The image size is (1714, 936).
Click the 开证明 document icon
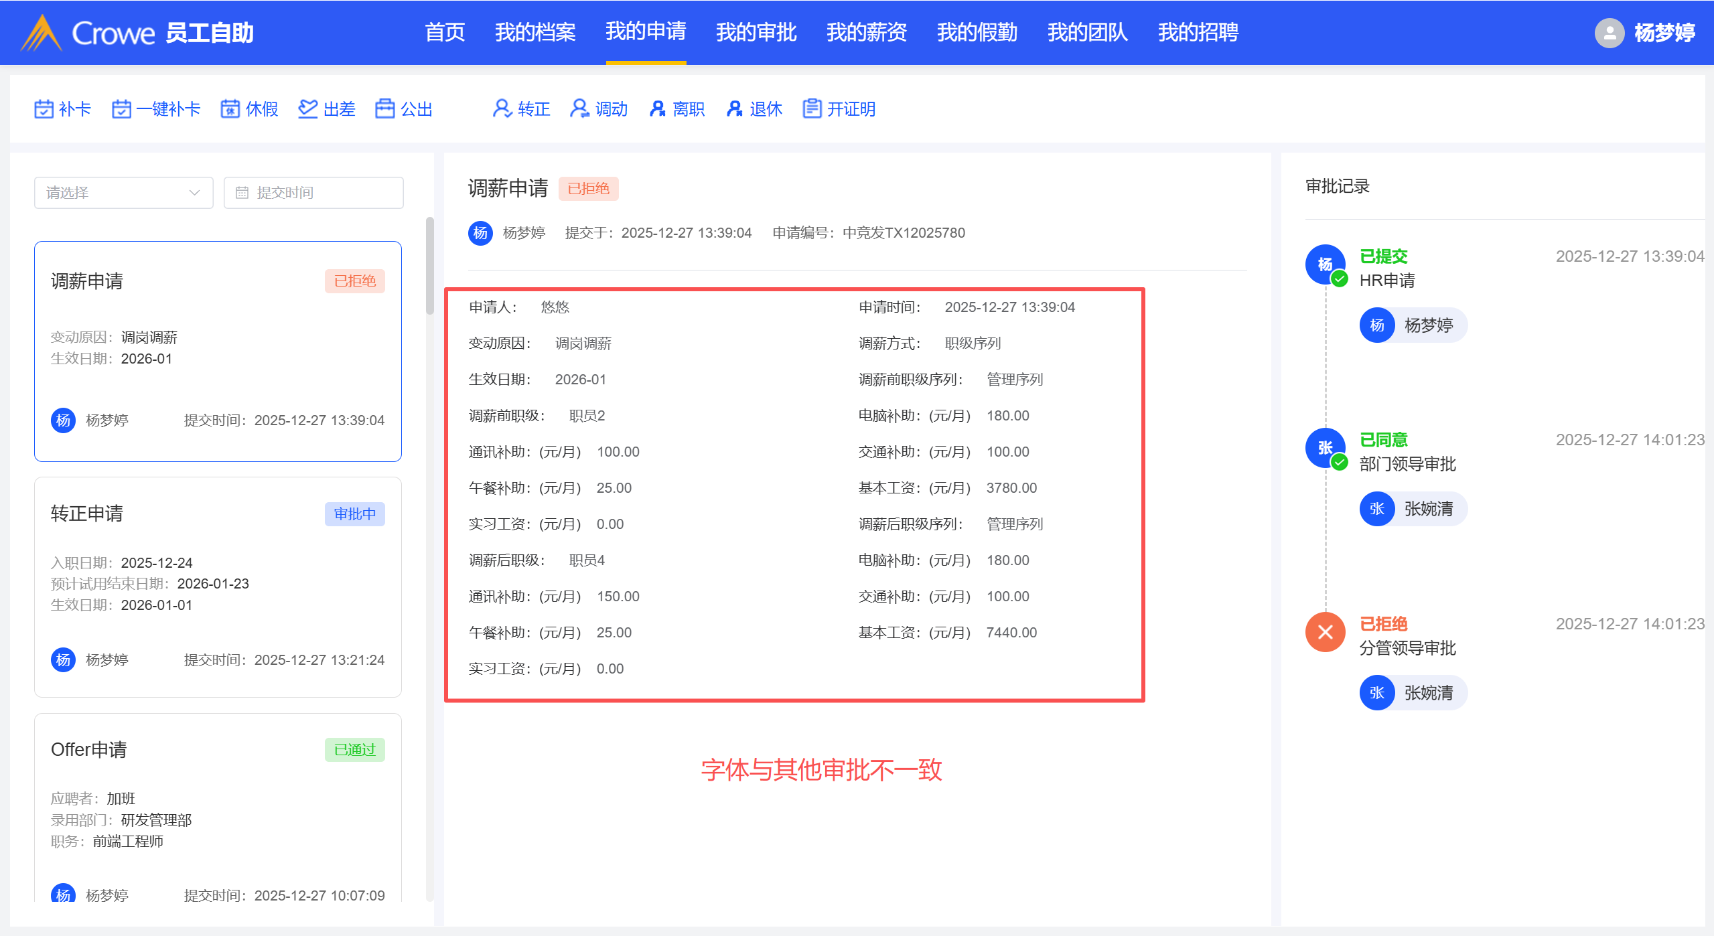point(812,108)
